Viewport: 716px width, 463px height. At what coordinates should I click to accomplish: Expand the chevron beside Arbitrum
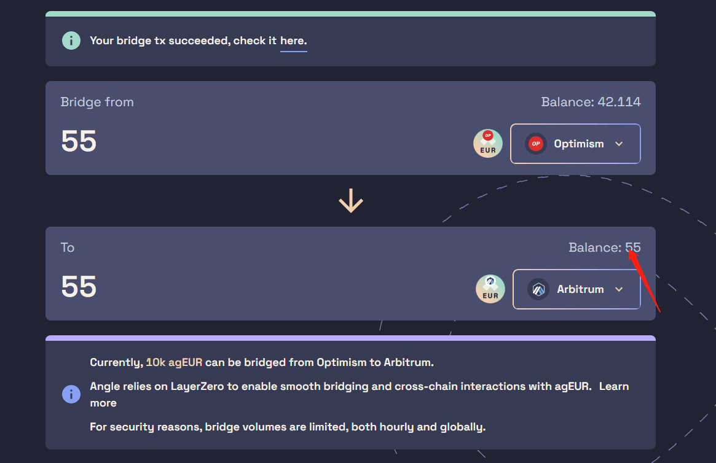[619, 289]
